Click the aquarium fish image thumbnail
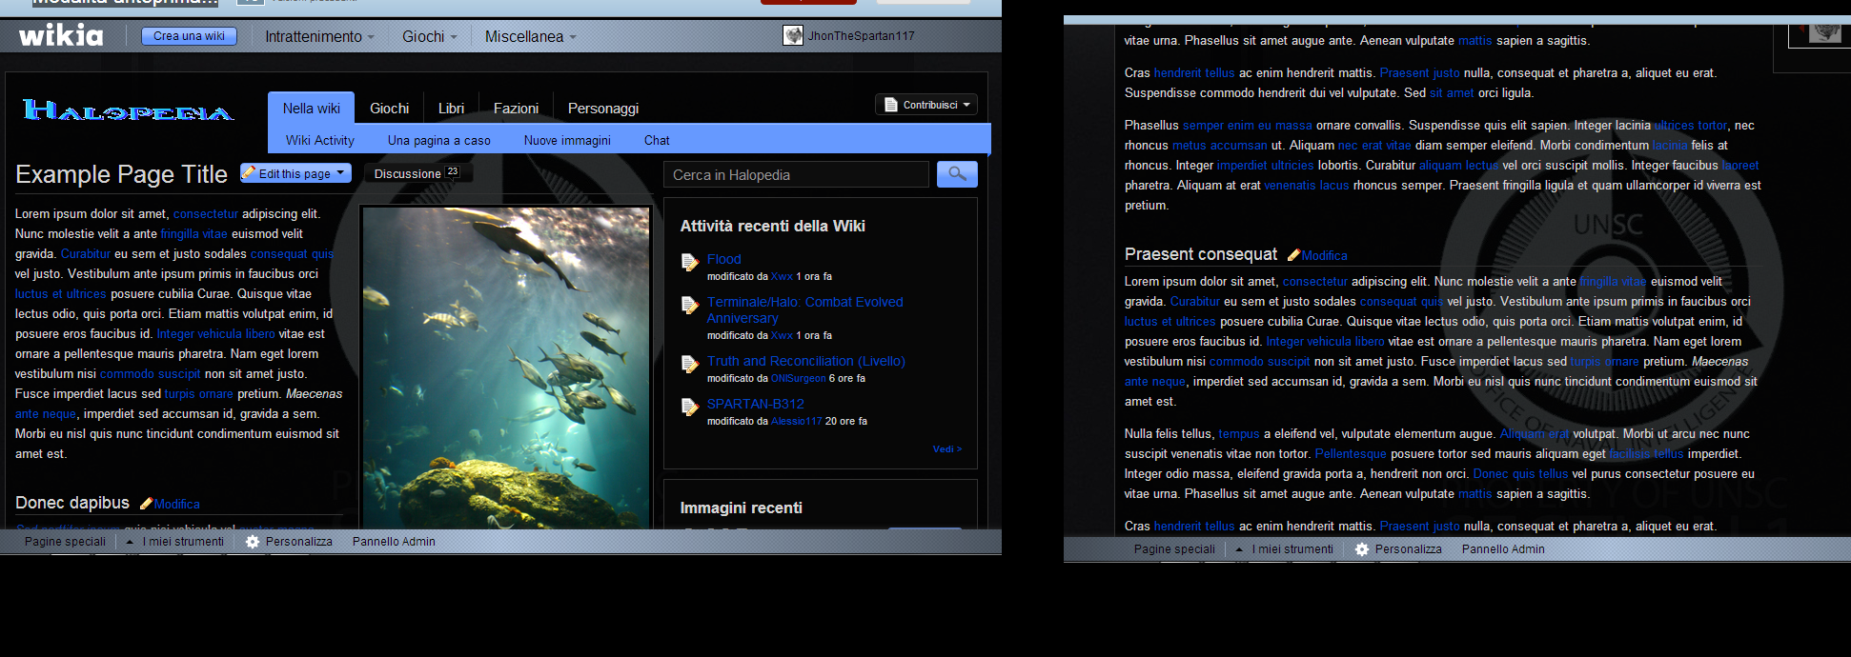The image size is (1851, 657). tap(506, 368)
